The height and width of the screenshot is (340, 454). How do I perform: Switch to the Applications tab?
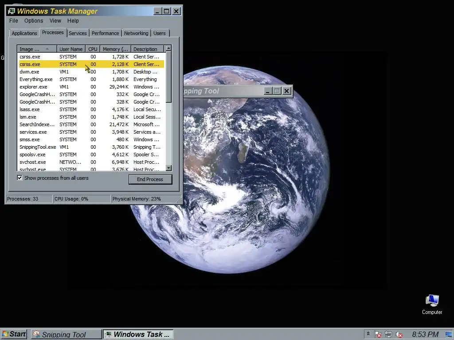click(x=24, y=33)
